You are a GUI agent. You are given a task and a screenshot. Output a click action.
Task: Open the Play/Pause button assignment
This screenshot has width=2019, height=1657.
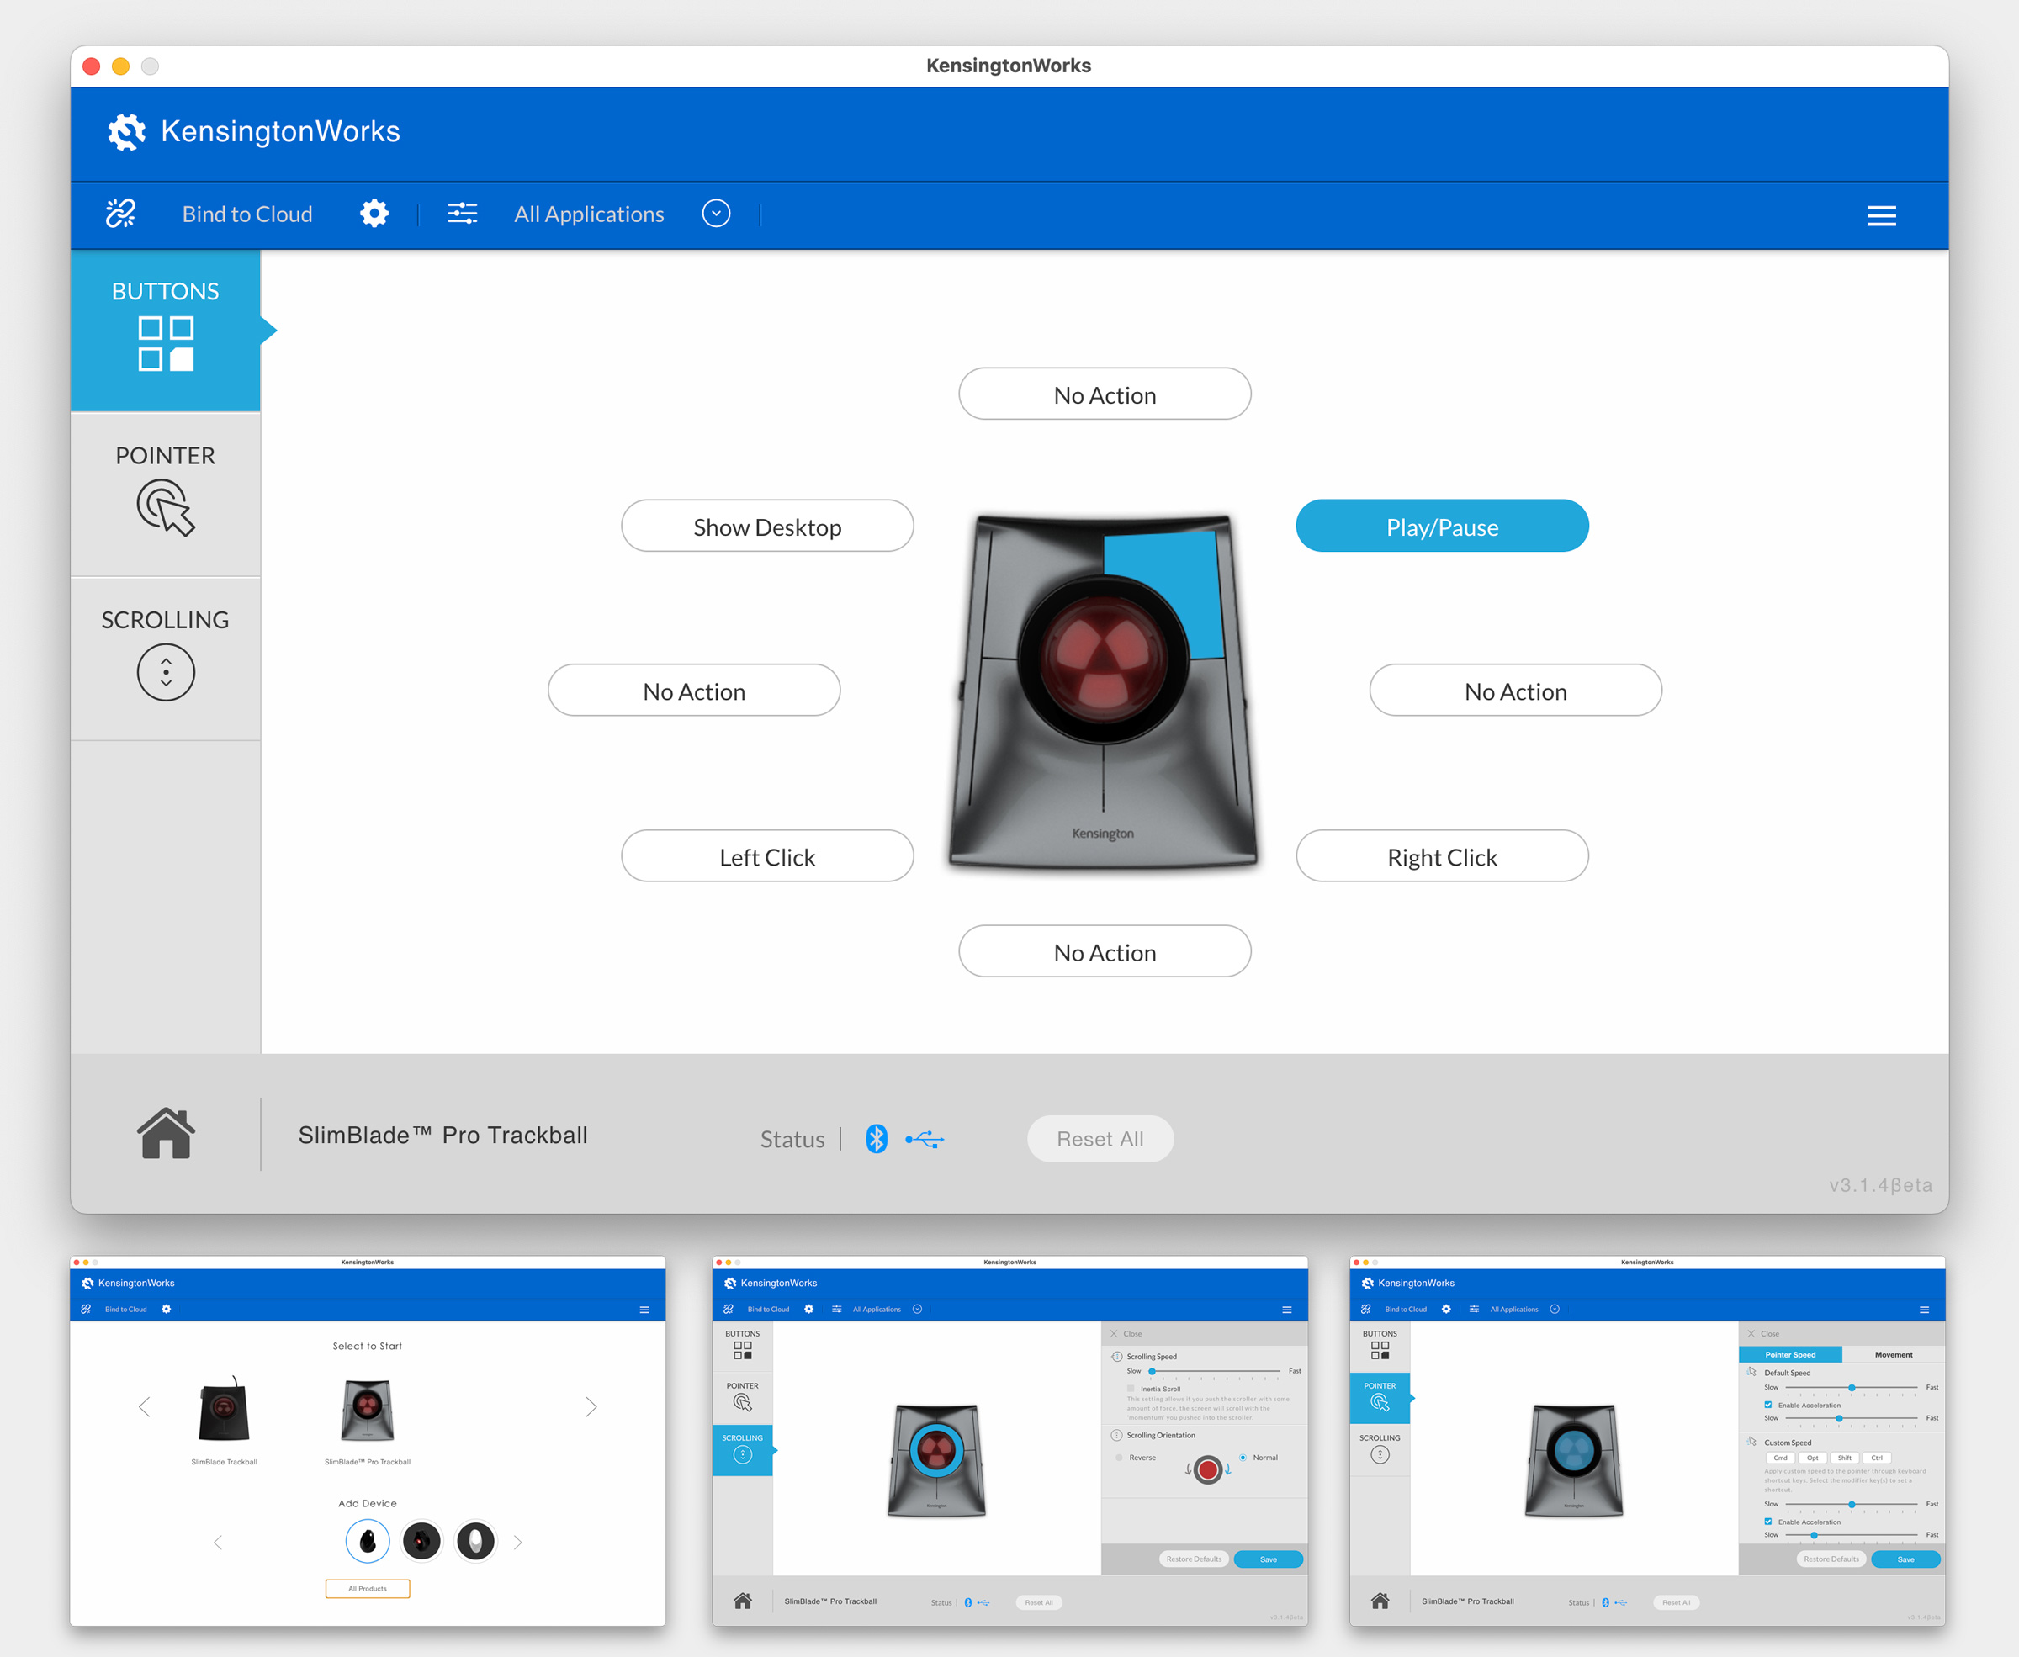click(x=1443, y=526)
